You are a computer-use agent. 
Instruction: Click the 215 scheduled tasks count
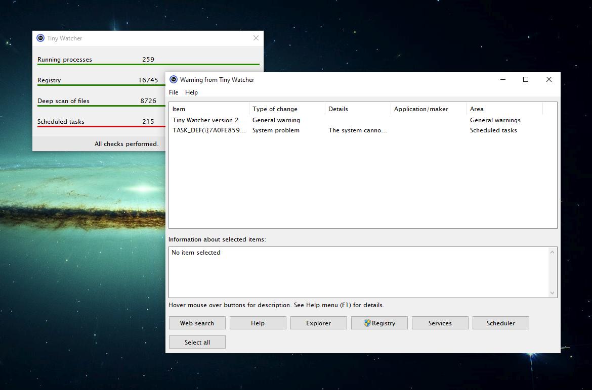[148, 122]
